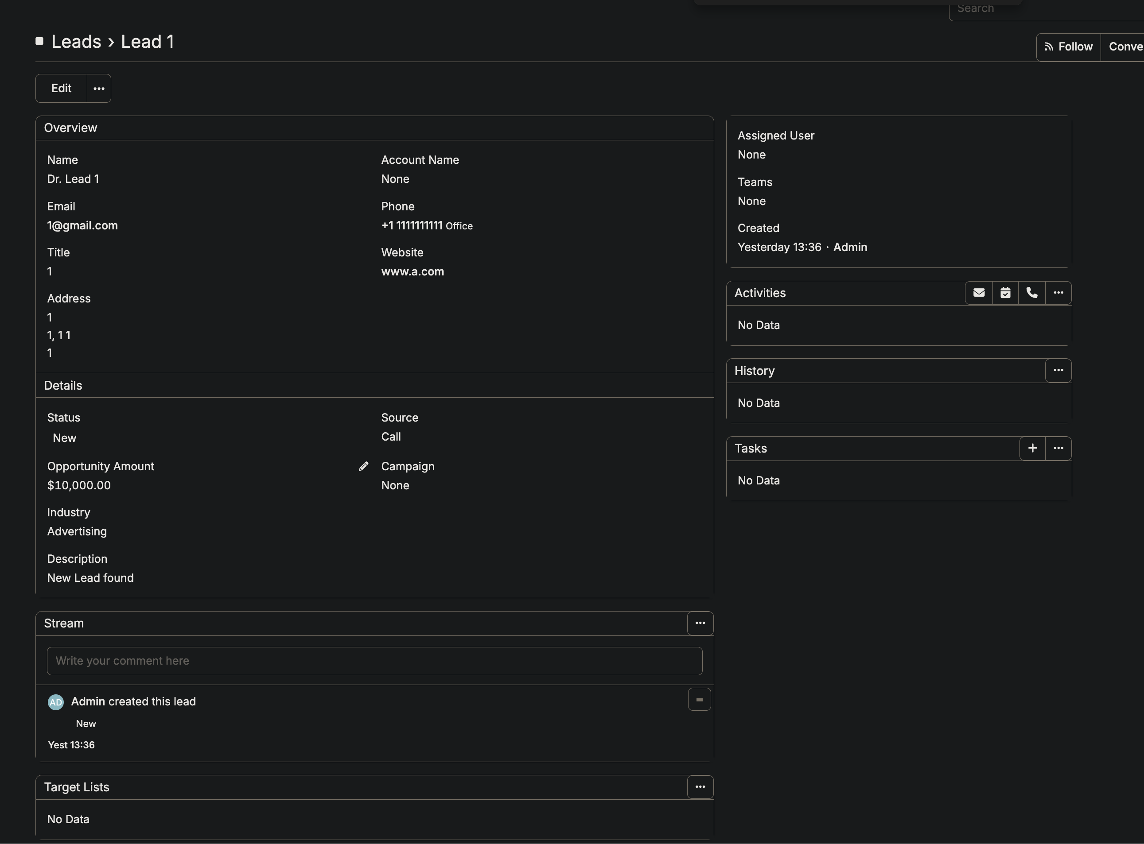
Task: Open Admin user link in Created field
Action: click(x=850, y=247)
